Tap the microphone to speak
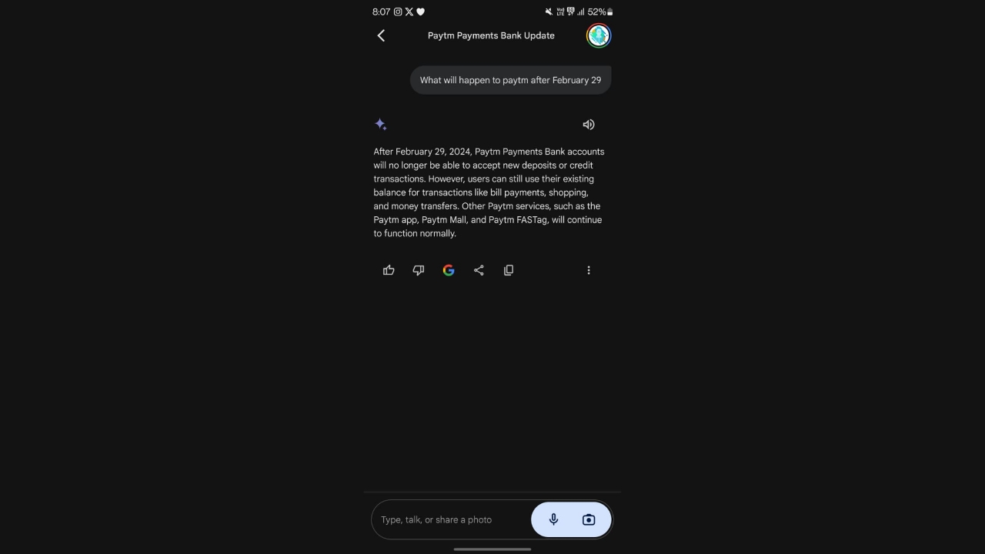Screen dimensions: 985x554 click(x=553, y=519)
